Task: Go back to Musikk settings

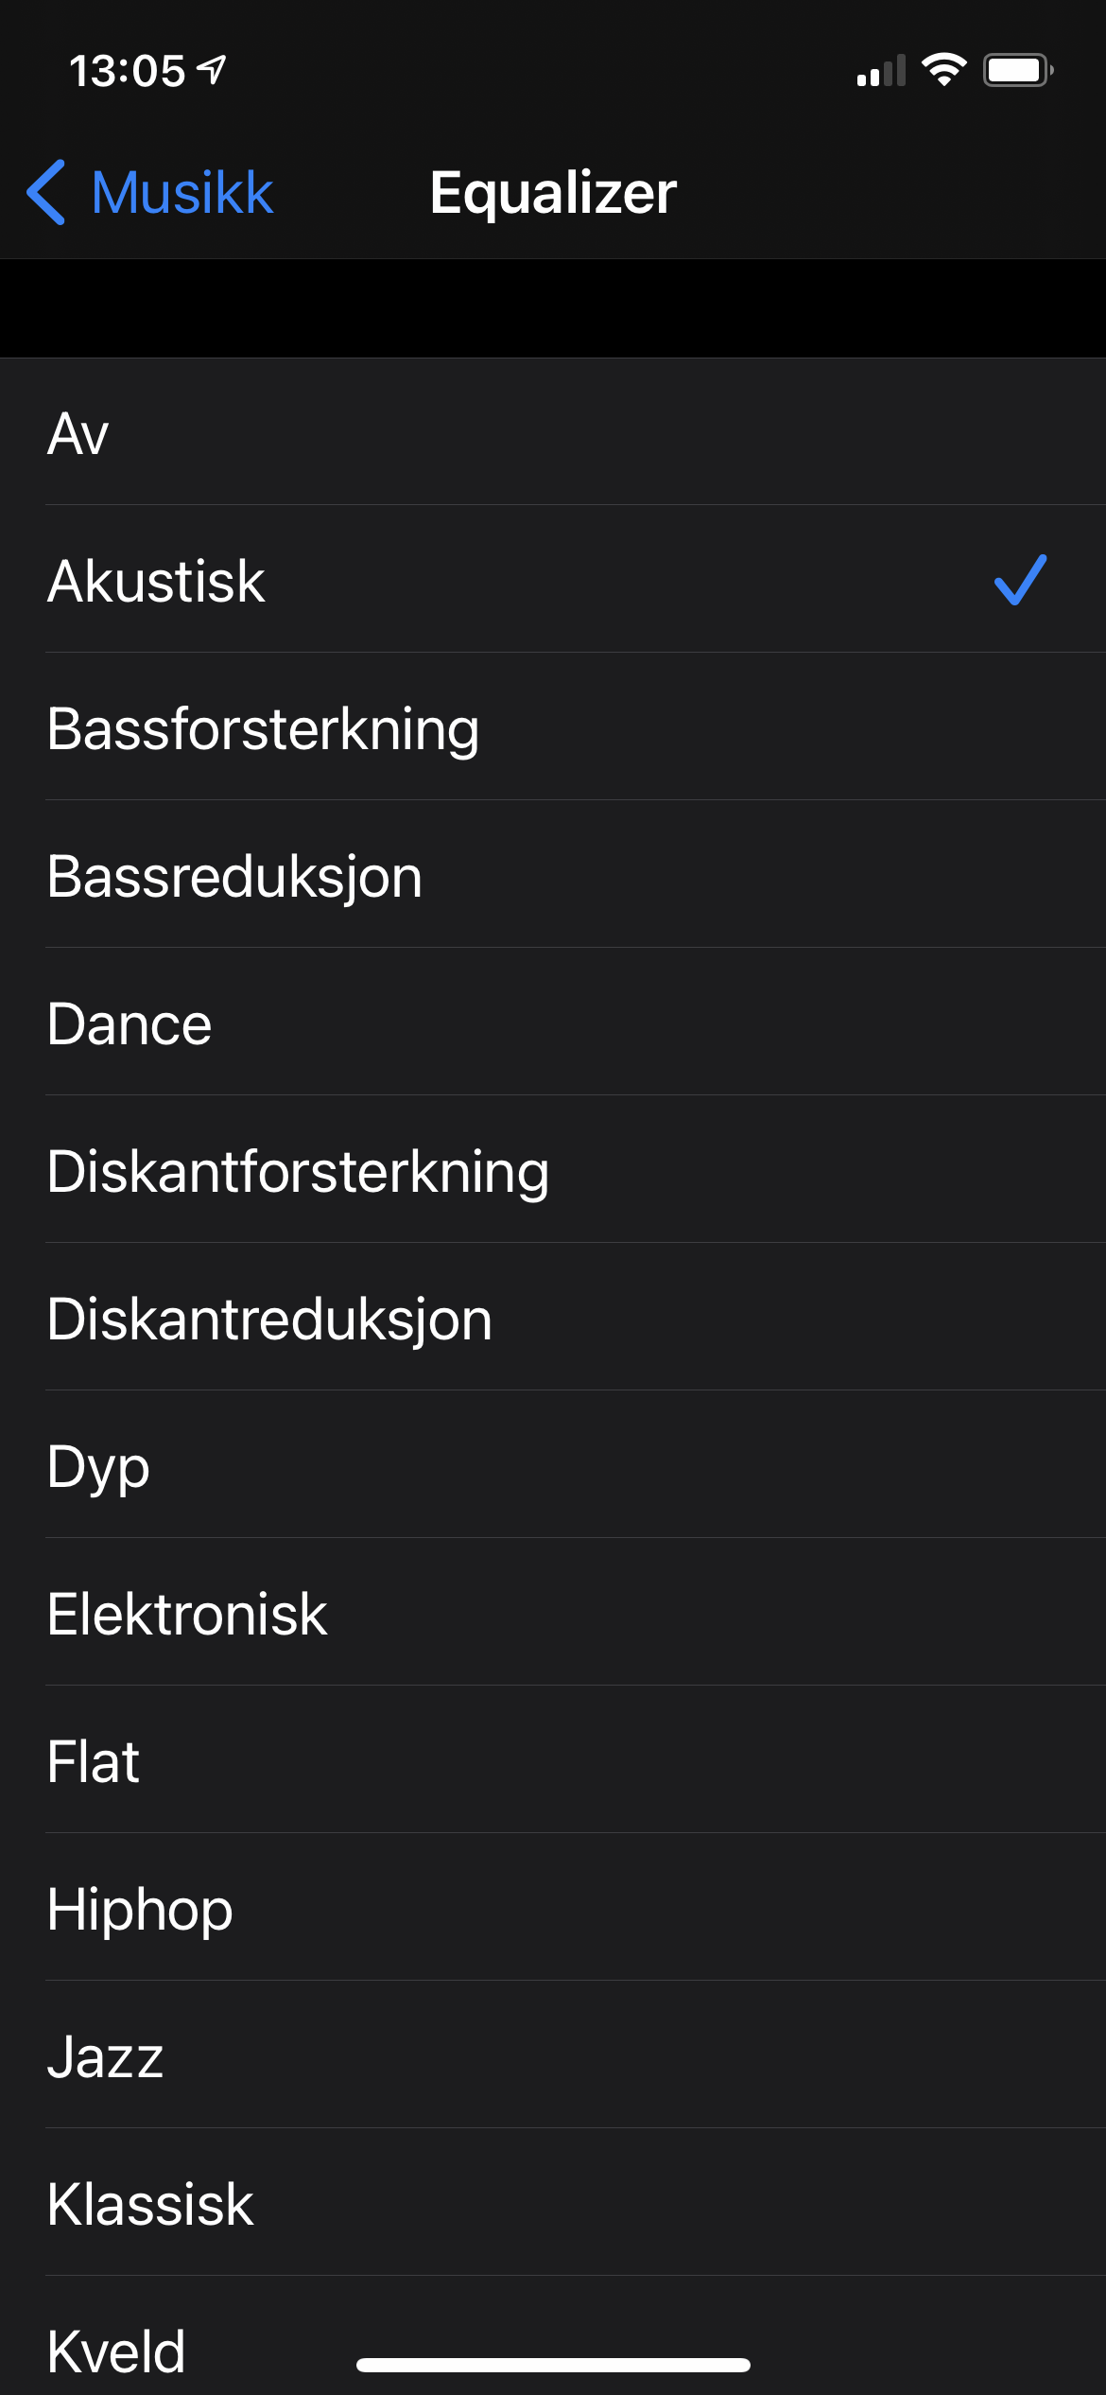Action: (x=180, y=192)
